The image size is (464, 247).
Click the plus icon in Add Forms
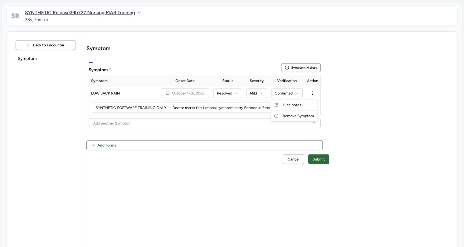coord(93,145)
